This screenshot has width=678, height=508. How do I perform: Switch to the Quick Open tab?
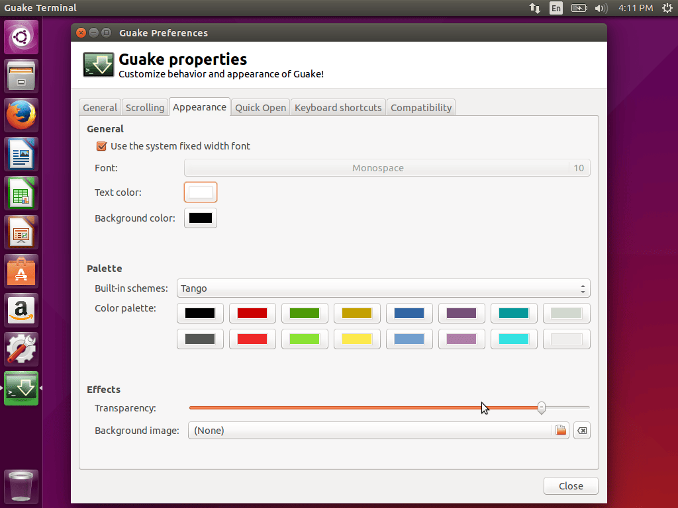click(x=260, y=107)
